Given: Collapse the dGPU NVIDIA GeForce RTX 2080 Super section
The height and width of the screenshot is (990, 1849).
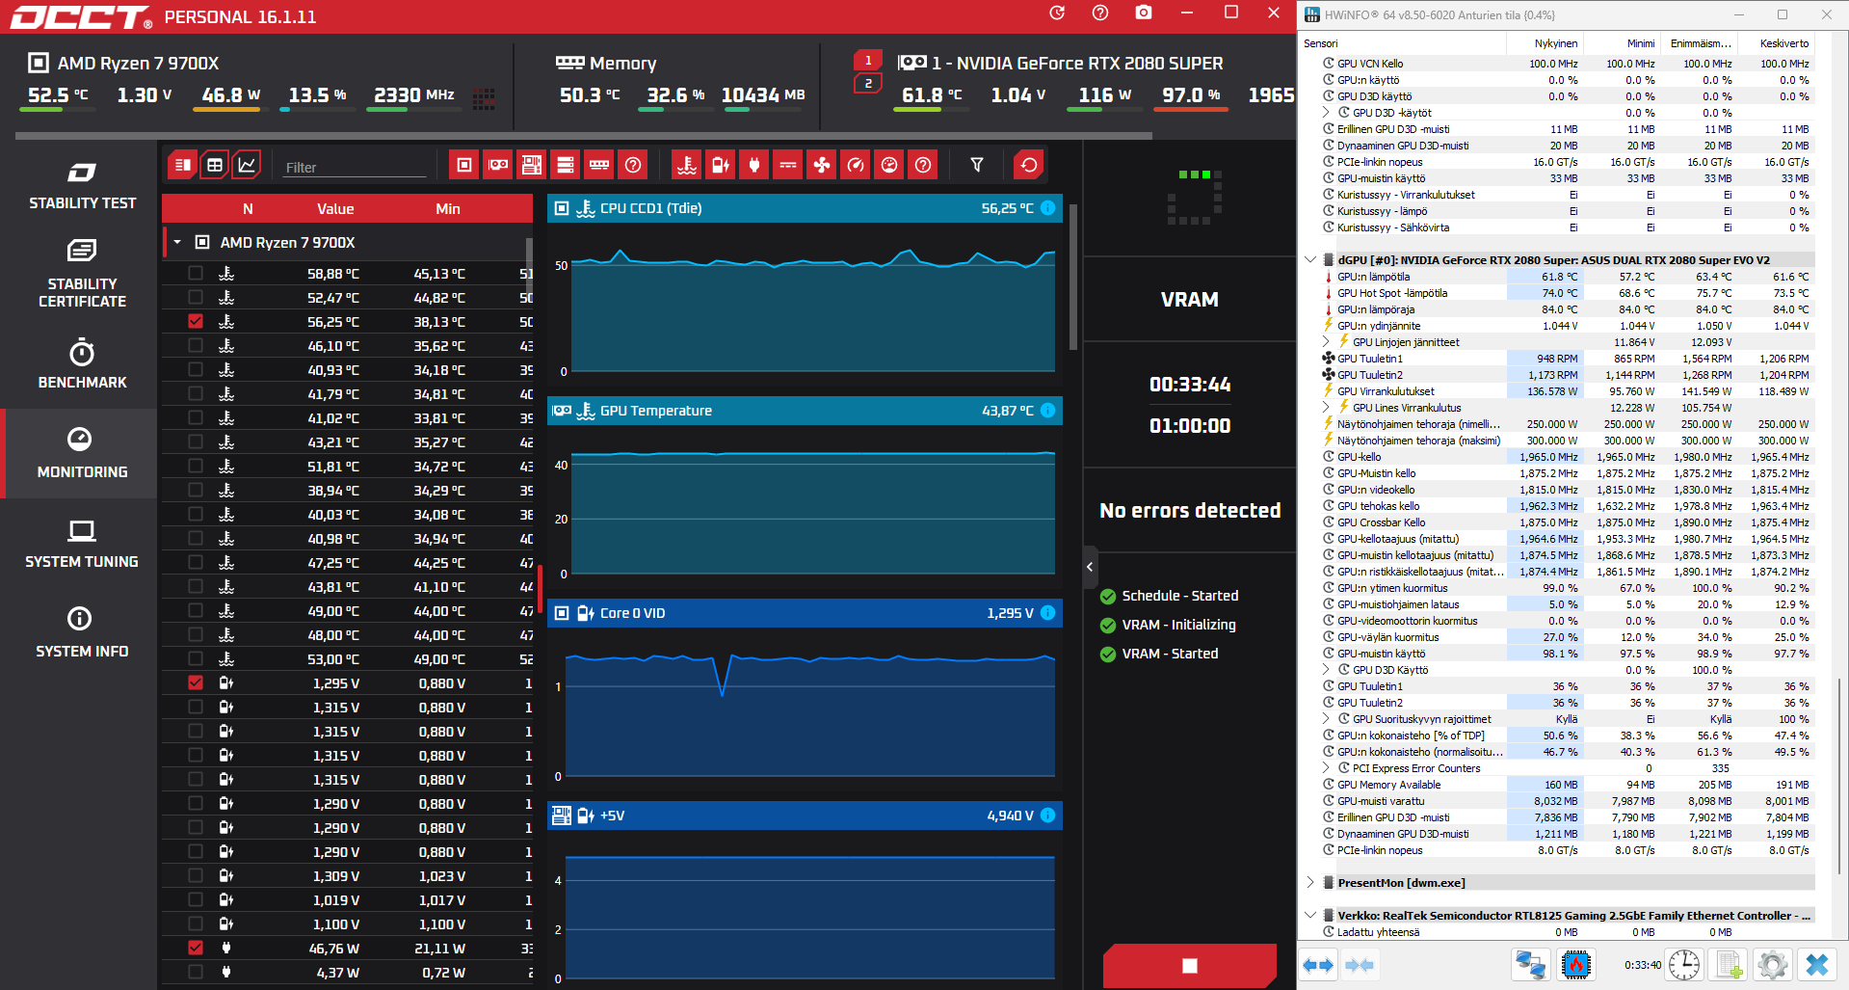Looking at the screenshot, I should coord(1310,259).
